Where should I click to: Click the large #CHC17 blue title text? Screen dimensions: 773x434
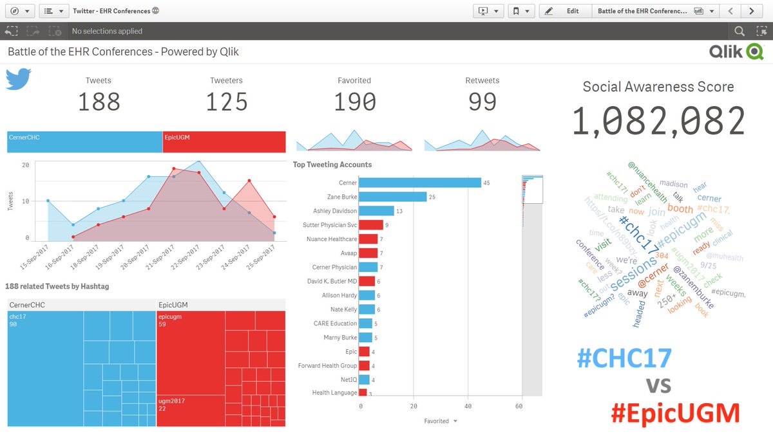coord(624,358)
